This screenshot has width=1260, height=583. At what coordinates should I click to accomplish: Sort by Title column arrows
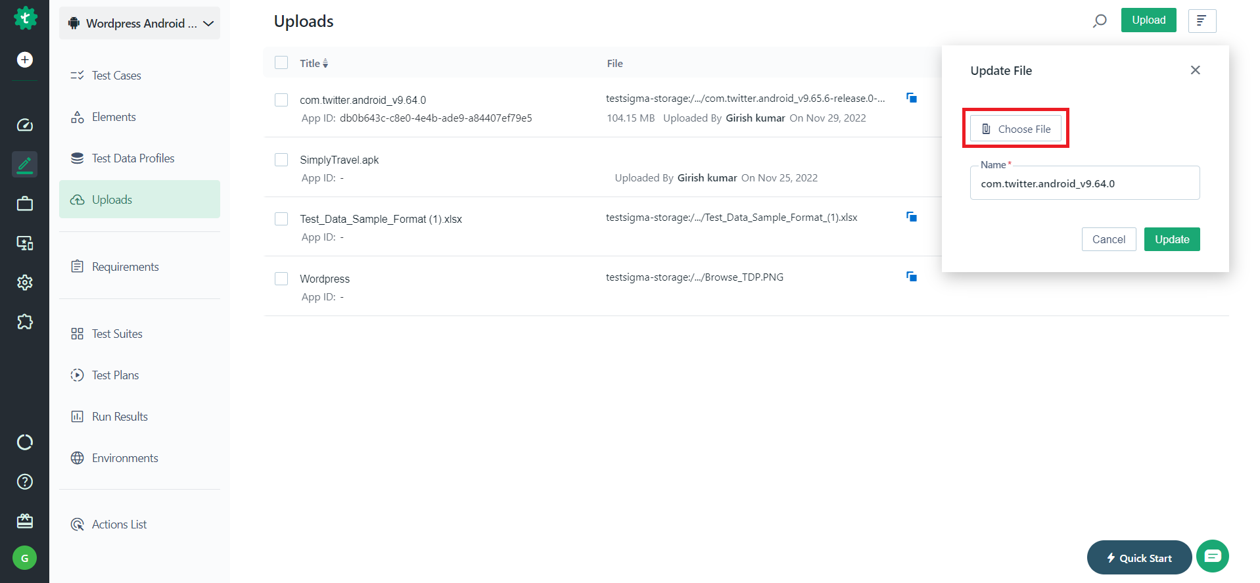point(325,64)
